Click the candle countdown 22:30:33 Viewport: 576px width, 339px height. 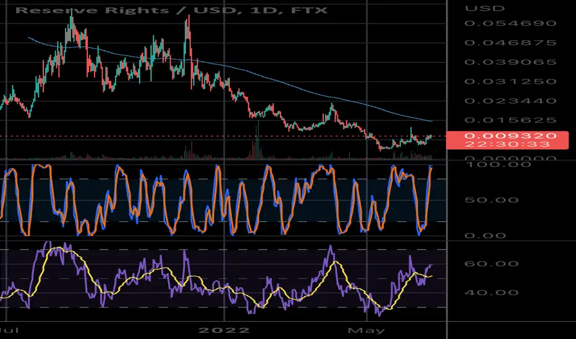coord(507,144)
